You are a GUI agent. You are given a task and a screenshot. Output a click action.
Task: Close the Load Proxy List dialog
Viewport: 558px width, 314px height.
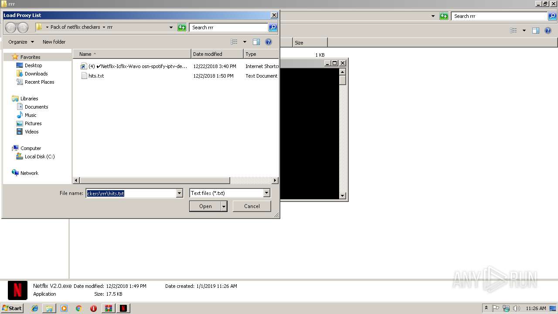[274, 15]
